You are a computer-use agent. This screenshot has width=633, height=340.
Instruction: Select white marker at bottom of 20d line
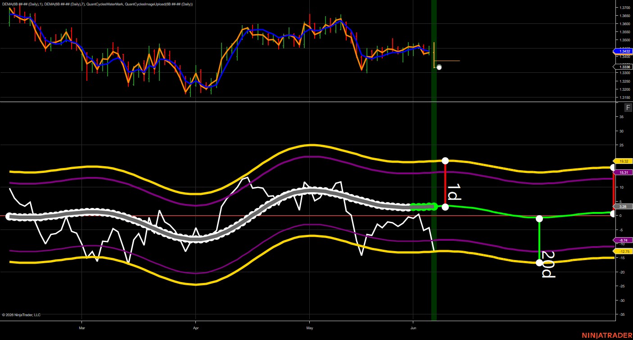(x=539, y=263)
